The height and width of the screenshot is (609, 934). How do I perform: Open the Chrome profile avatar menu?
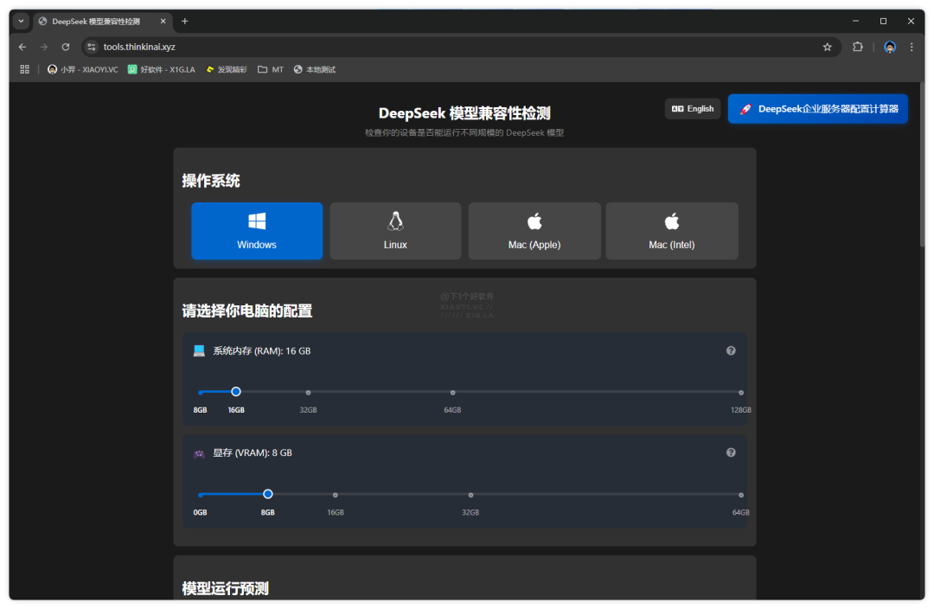[890, 47]
